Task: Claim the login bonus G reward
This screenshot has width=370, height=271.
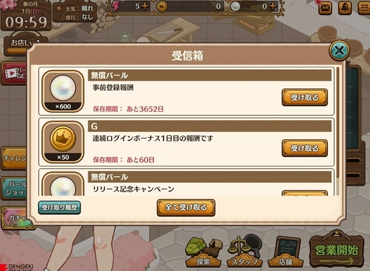Action: tap(305, 148)
